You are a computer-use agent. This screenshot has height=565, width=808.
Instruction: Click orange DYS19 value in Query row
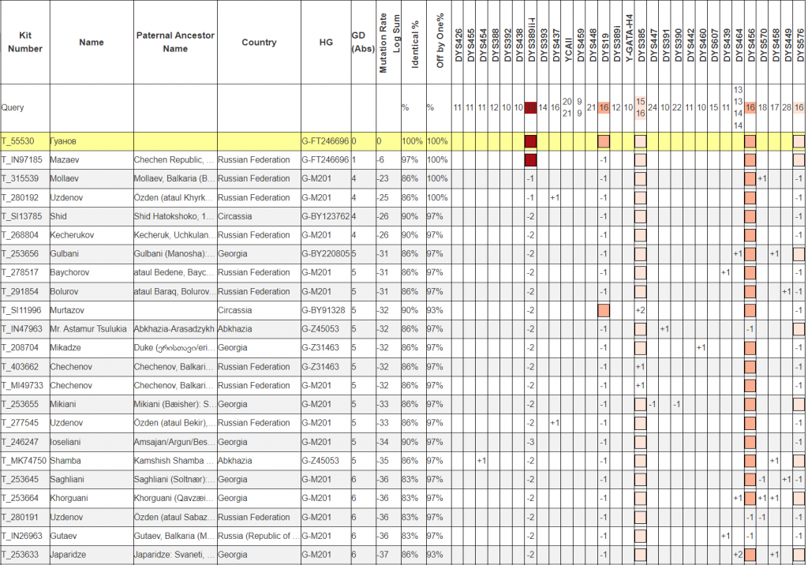pyautogui.click(x=604, y=107)
